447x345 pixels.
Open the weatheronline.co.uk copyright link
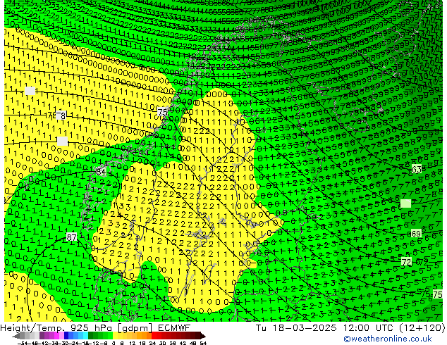pos(387,339)
